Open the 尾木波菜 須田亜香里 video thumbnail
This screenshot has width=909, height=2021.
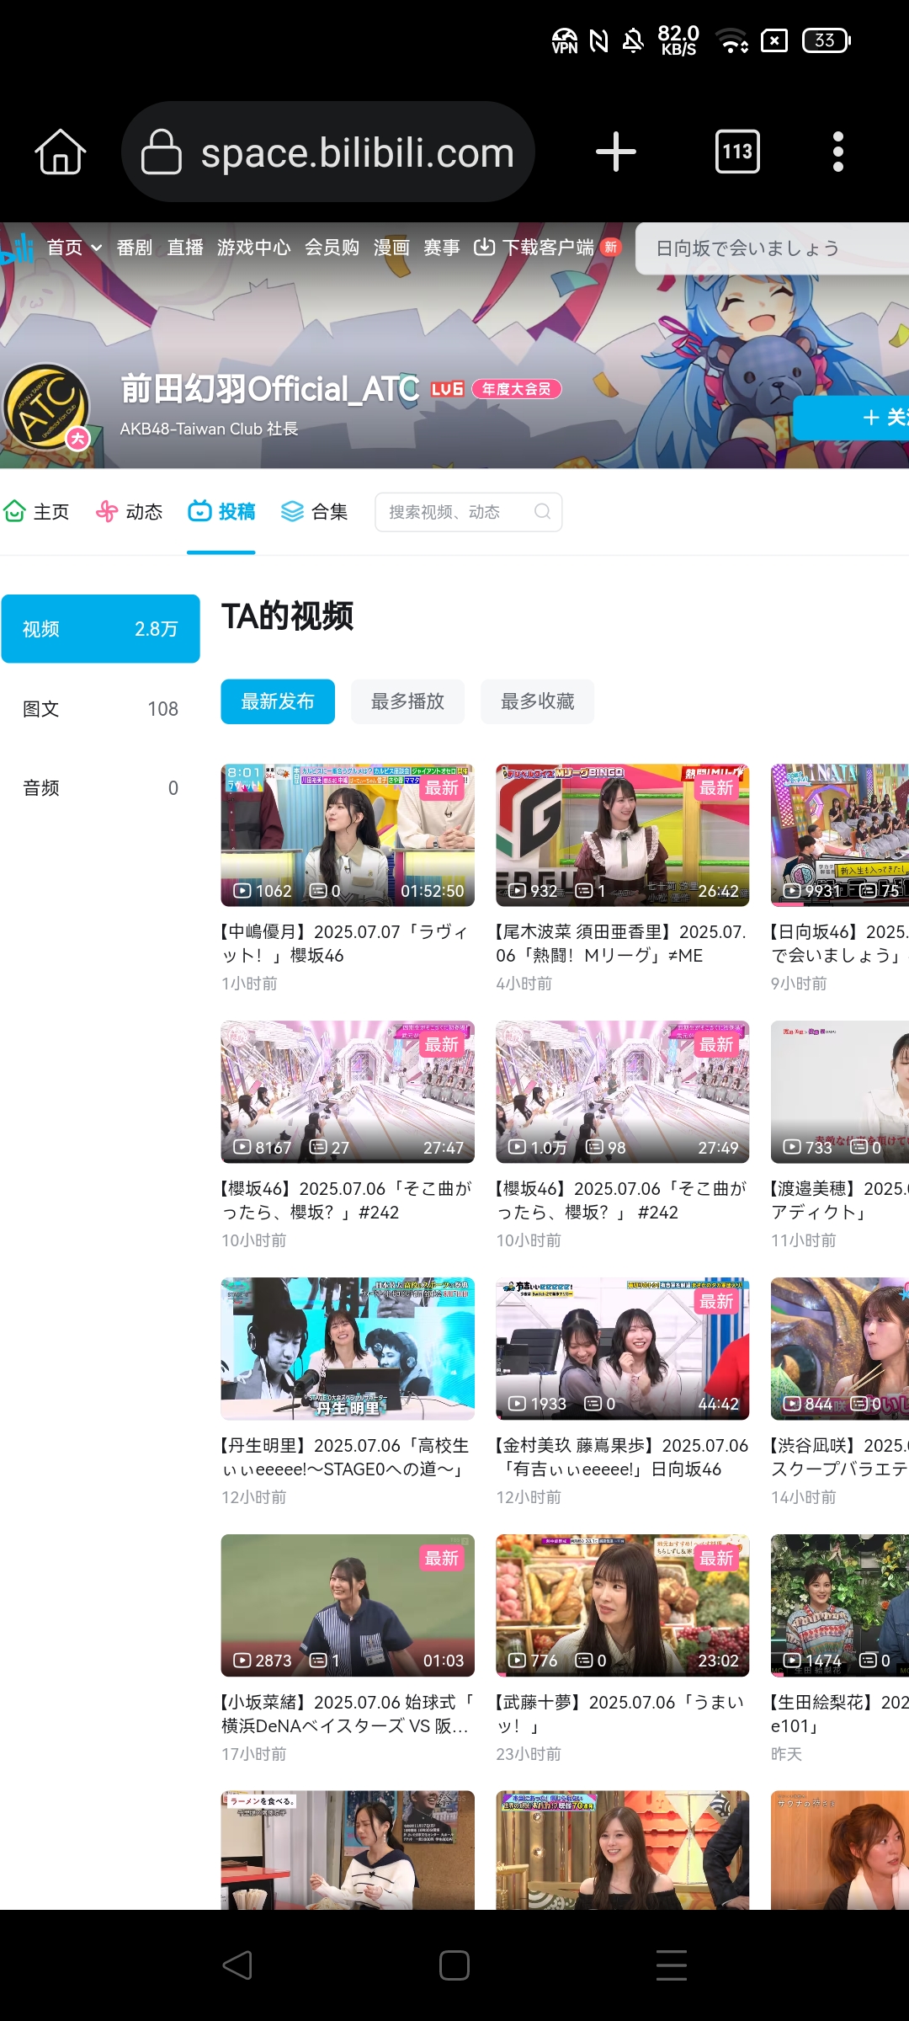[x=623, y=835]
